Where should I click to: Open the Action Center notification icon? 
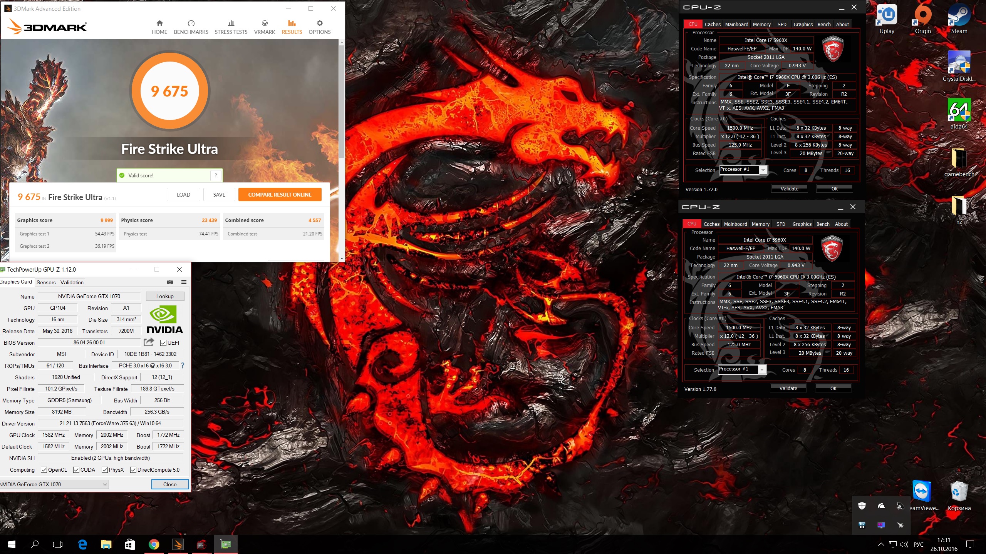pos(970,544)
